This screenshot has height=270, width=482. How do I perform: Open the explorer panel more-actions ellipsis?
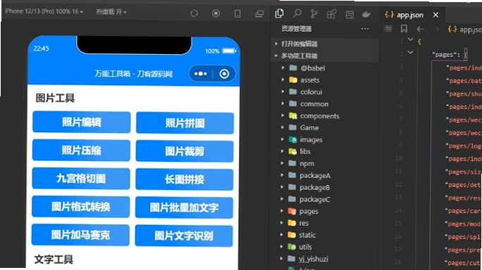(365, 29)
